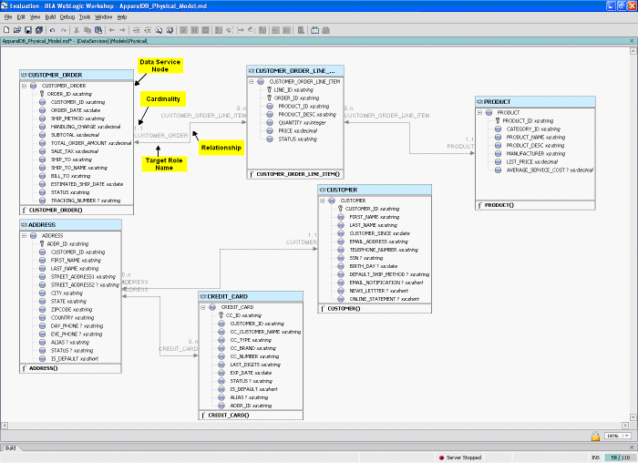Click the Build (calendar-like) toolbar icon
This screenshot has height=463, width=638.
(x=314, y=30)
